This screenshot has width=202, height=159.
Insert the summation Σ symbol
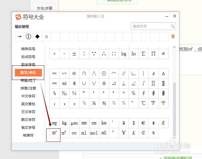click(143, 54)
